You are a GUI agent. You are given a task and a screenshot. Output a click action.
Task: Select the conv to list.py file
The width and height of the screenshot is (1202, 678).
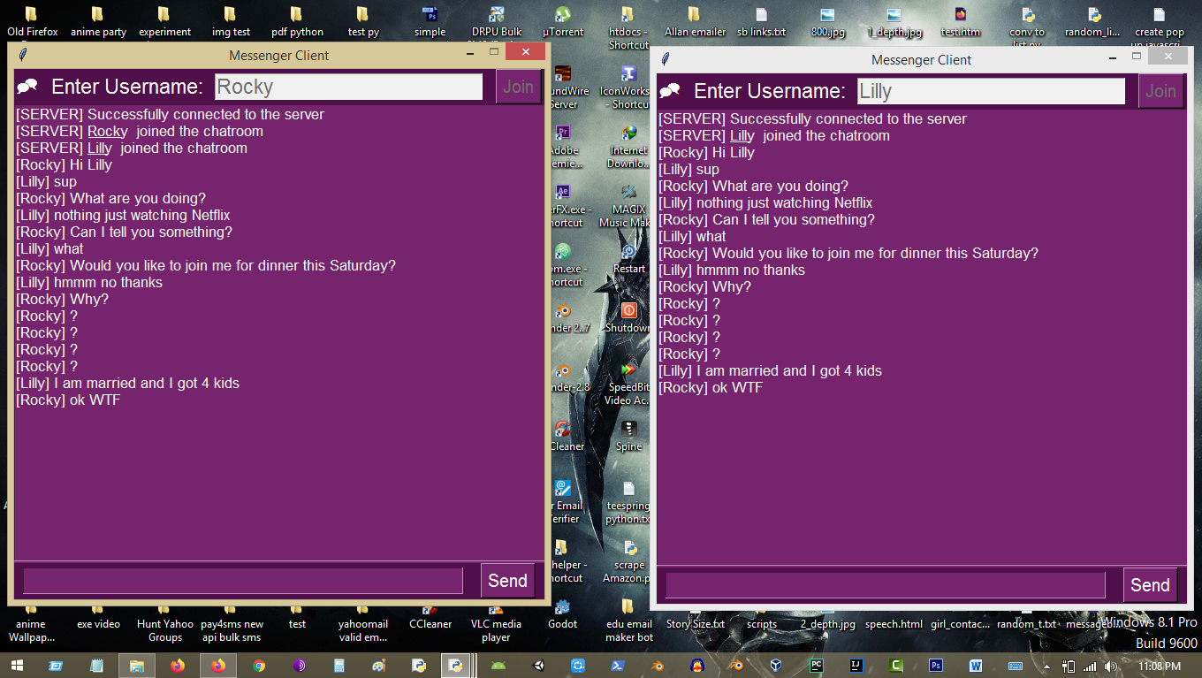(x=1027, y=27)
